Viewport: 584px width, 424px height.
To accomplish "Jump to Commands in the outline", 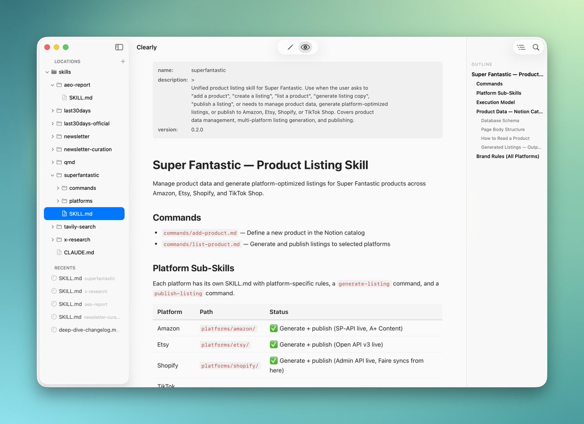I will pyautogui.click(x=490, y=84).
